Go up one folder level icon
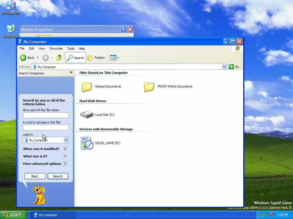293x219 pixels. (x=59, y=58)
